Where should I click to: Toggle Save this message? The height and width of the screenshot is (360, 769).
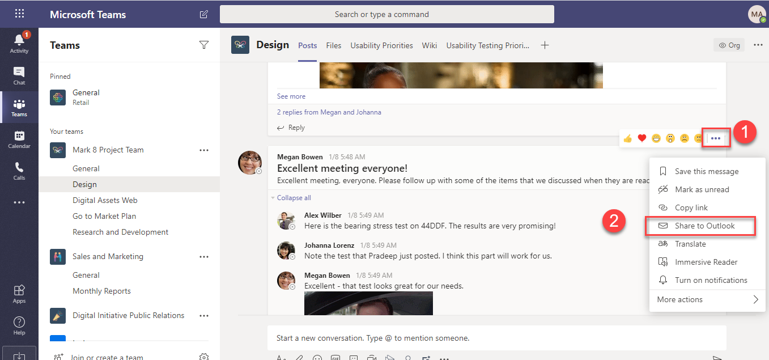click(x=706, y=171)
